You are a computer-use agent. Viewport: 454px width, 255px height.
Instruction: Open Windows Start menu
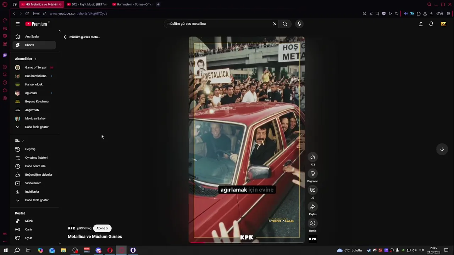click(x=5, y=250)
